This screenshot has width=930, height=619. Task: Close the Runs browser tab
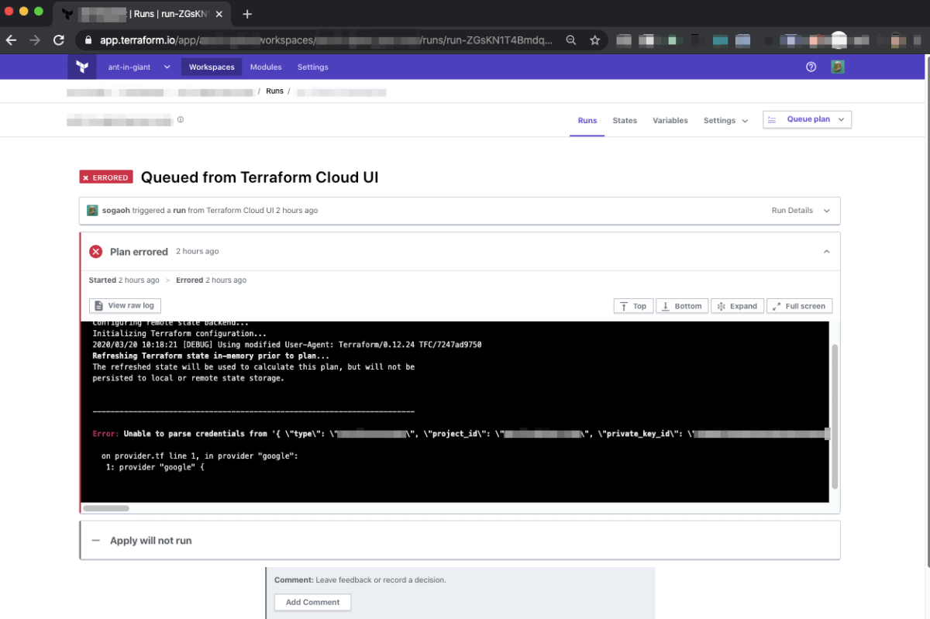(x=219, y=14)
